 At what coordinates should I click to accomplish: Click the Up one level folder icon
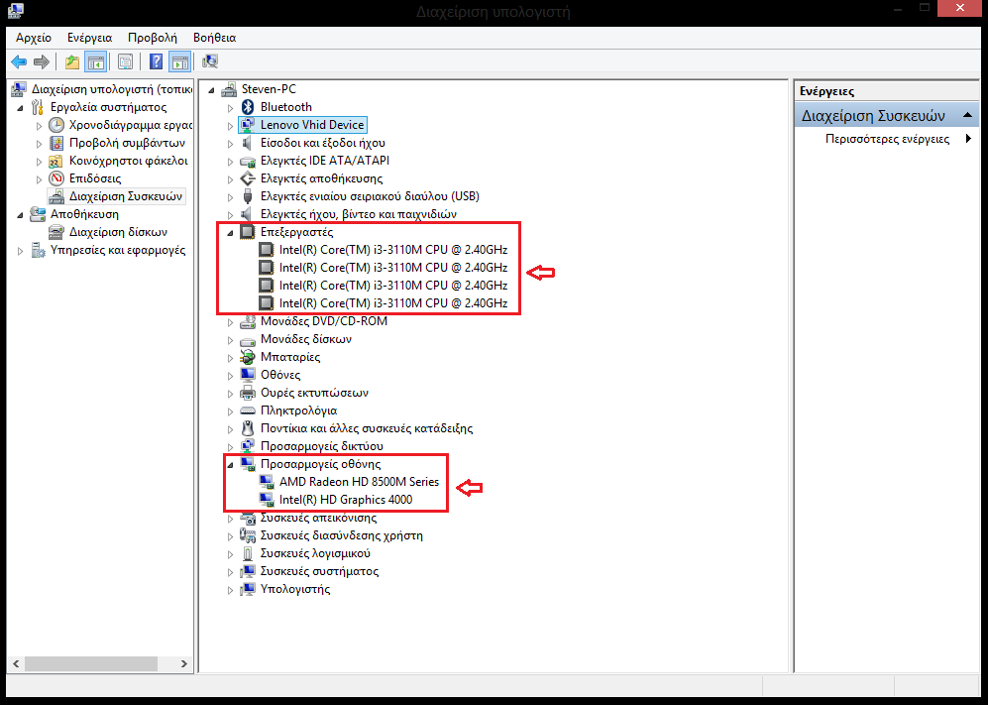[x=72, y=61]
